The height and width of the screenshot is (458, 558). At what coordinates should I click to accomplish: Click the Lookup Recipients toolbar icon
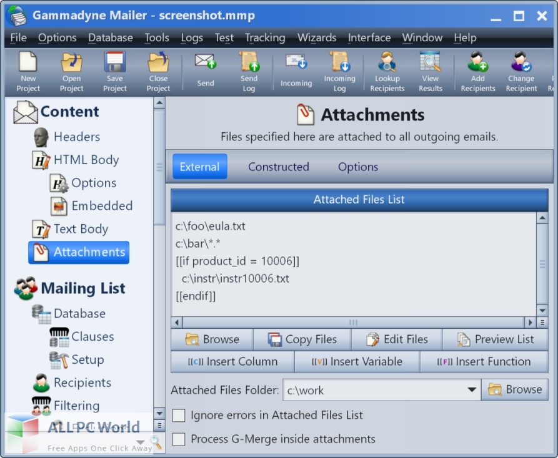(387, 72)
